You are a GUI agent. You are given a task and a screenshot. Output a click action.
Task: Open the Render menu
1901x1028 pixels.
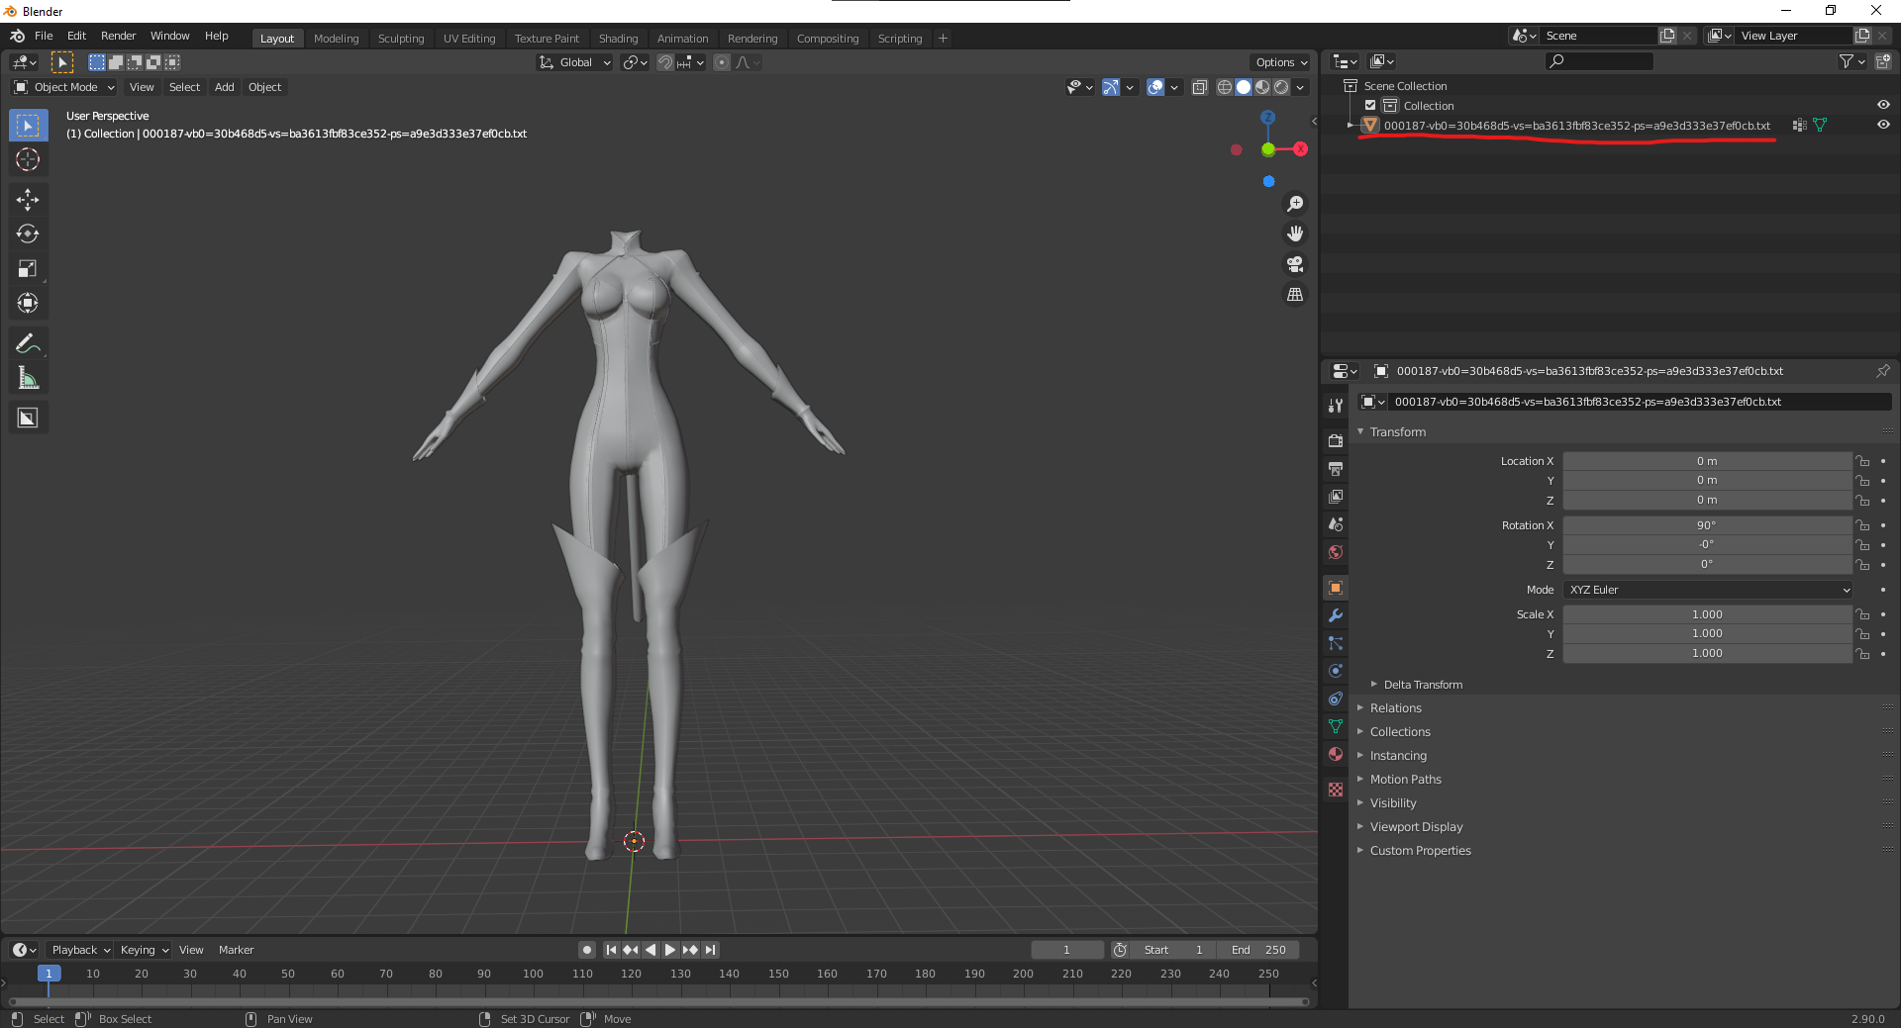pyautogui.click(x=118, y=36)
